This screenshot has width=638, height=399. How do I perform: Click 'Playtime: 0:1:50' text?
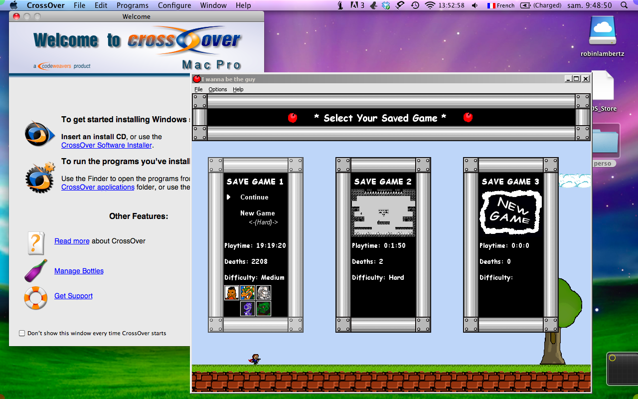tap(379, 245)
